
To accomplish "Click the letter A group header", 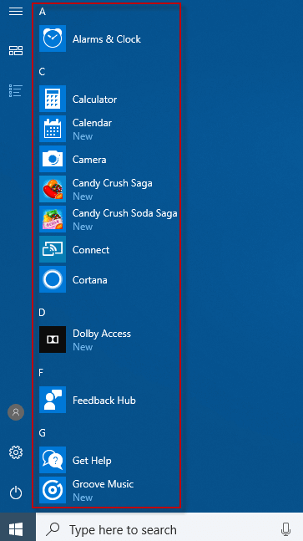I will 43,12.
